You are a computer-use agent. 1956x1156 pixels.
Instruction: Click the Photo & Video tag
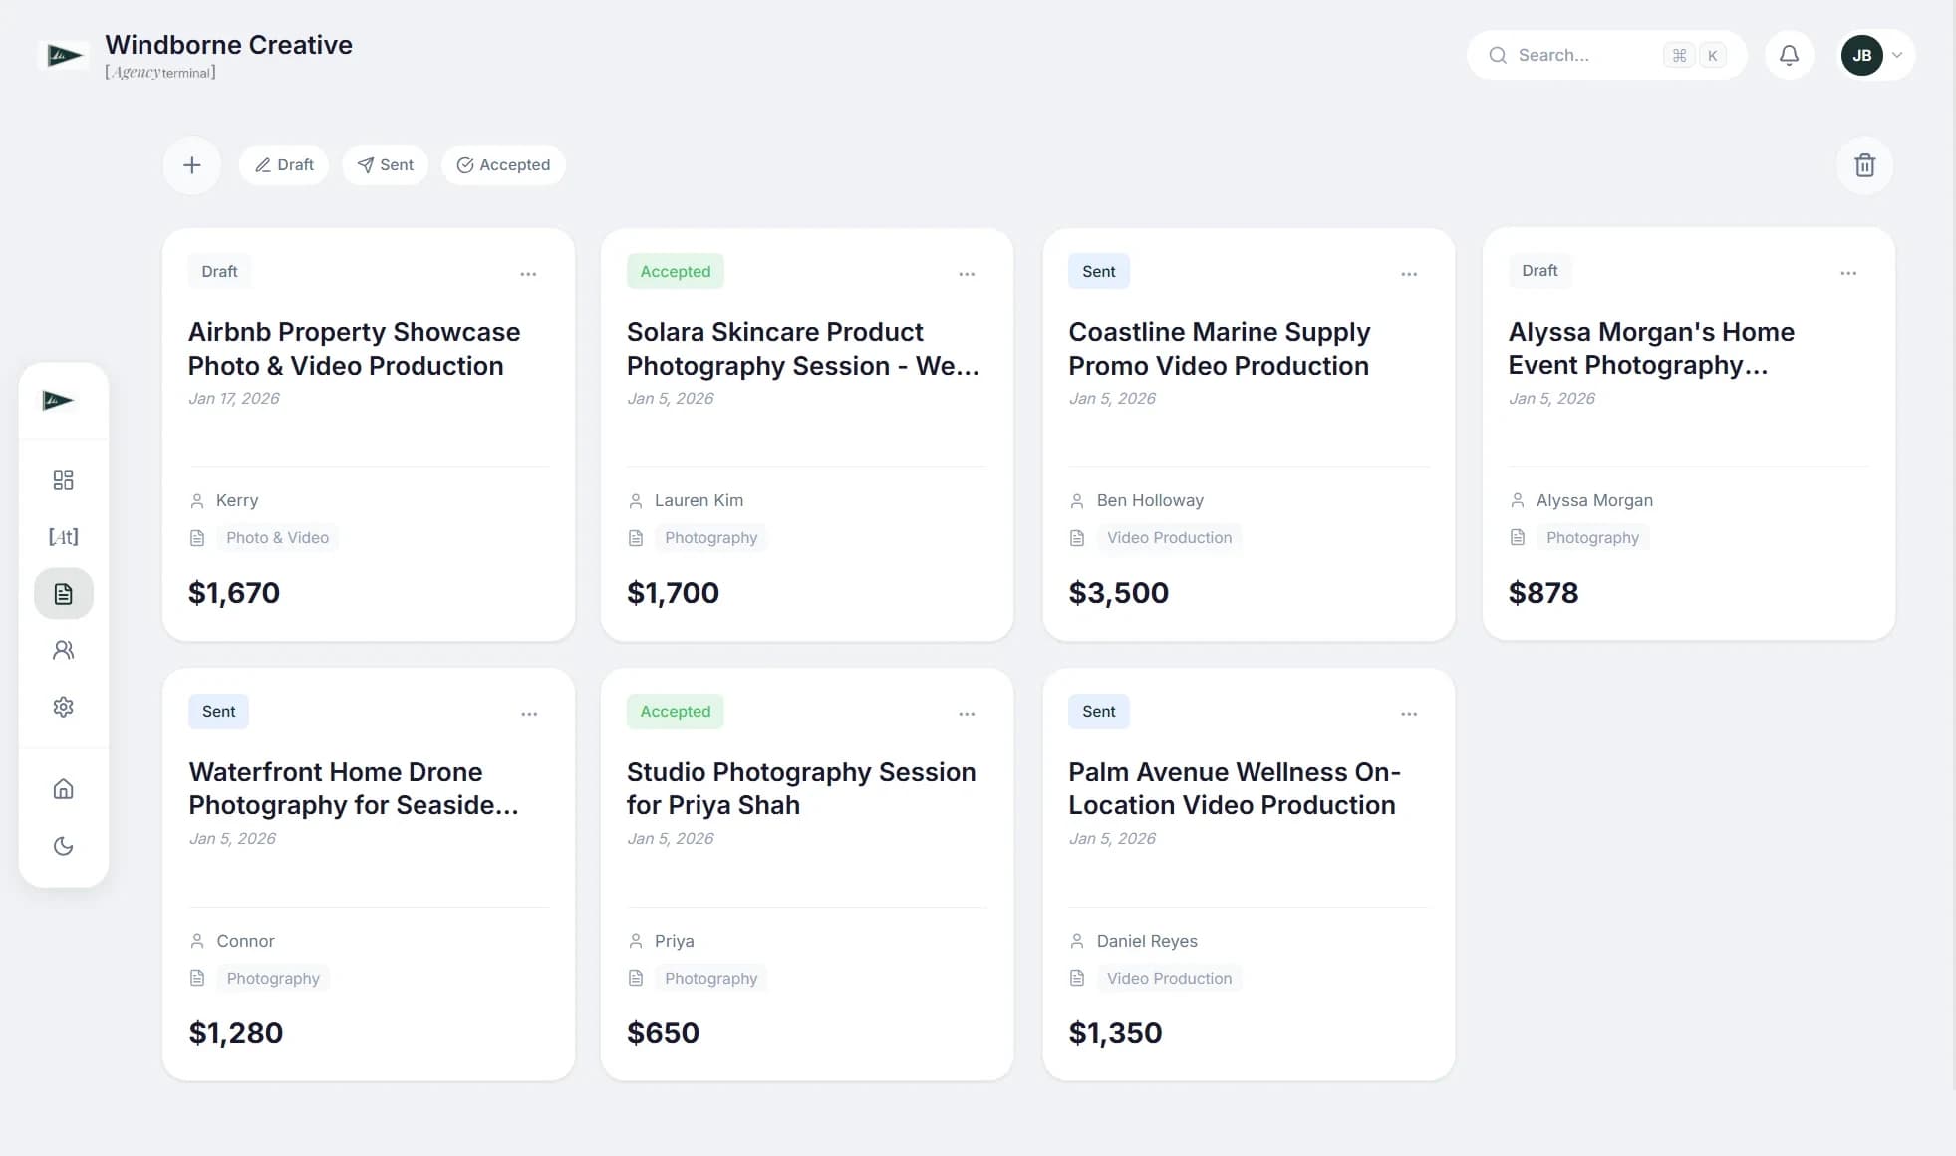pos(277,538)
